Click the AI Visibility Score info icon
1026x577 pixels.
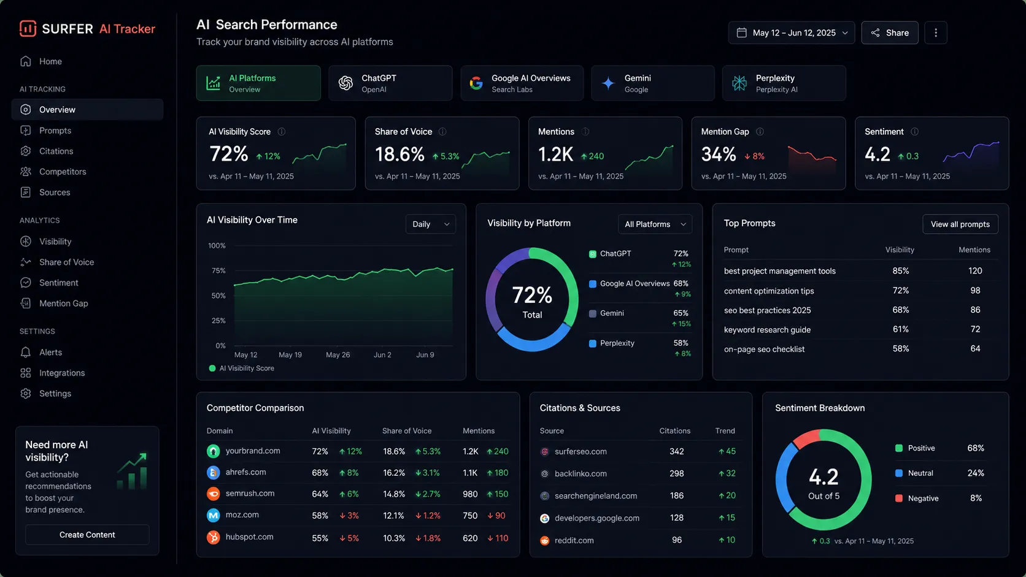point(282,132)
